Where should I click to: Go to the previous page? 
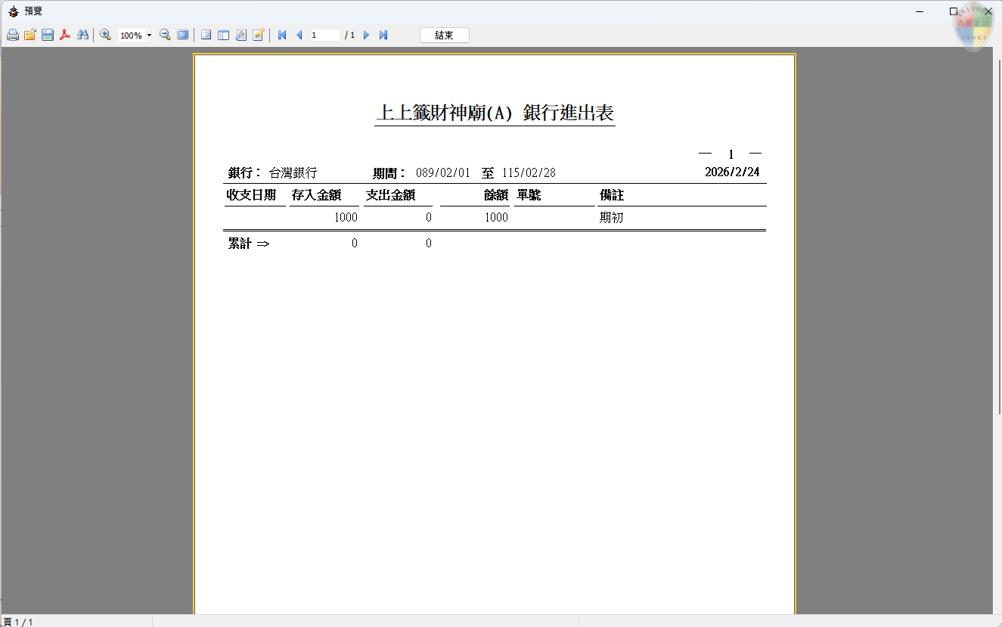click(299, 35)
